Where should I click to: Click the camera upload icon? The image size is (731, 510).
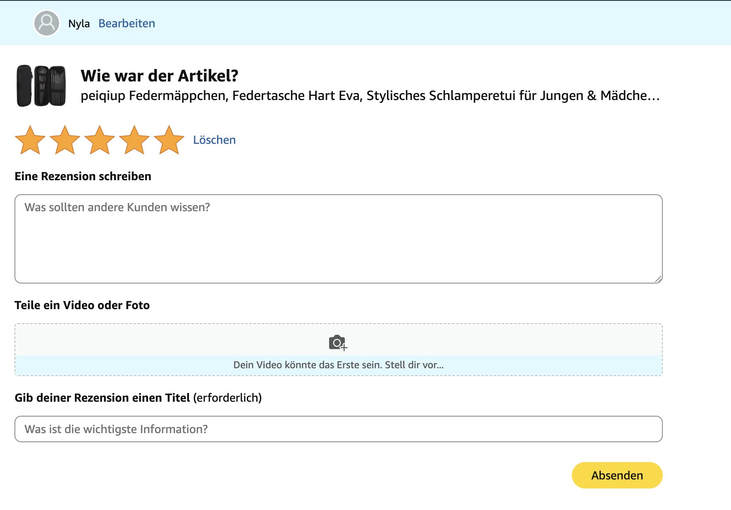click(x=338, y=343)
